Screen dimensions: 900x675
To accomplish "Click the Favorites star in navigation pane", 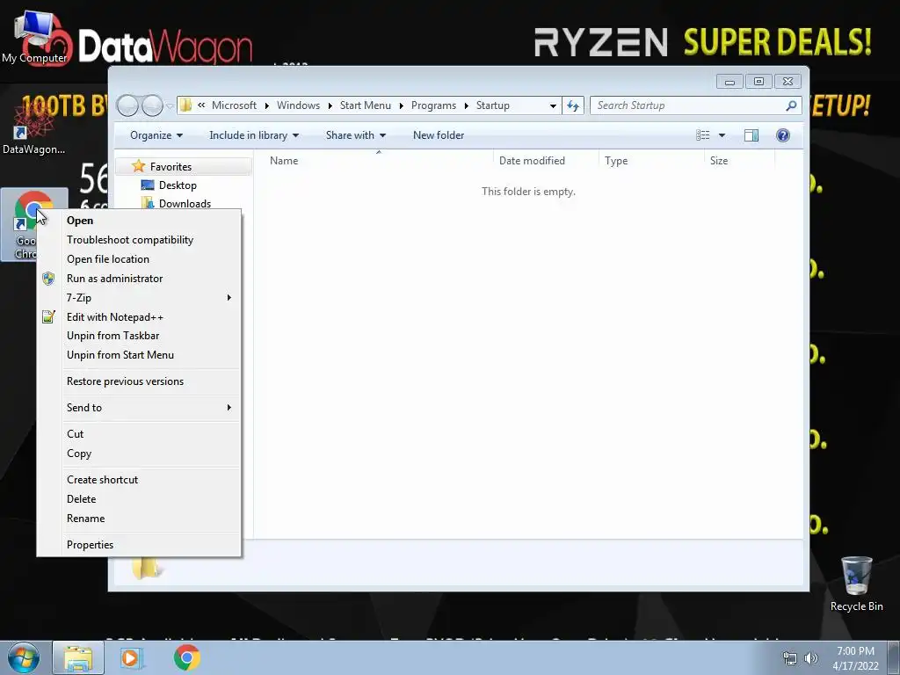I will [138, 166].
